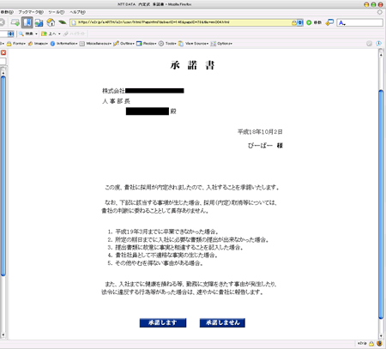Open the Options menu in the developer toolbar
Screen dimensions: 386x349
coord(221,44)
